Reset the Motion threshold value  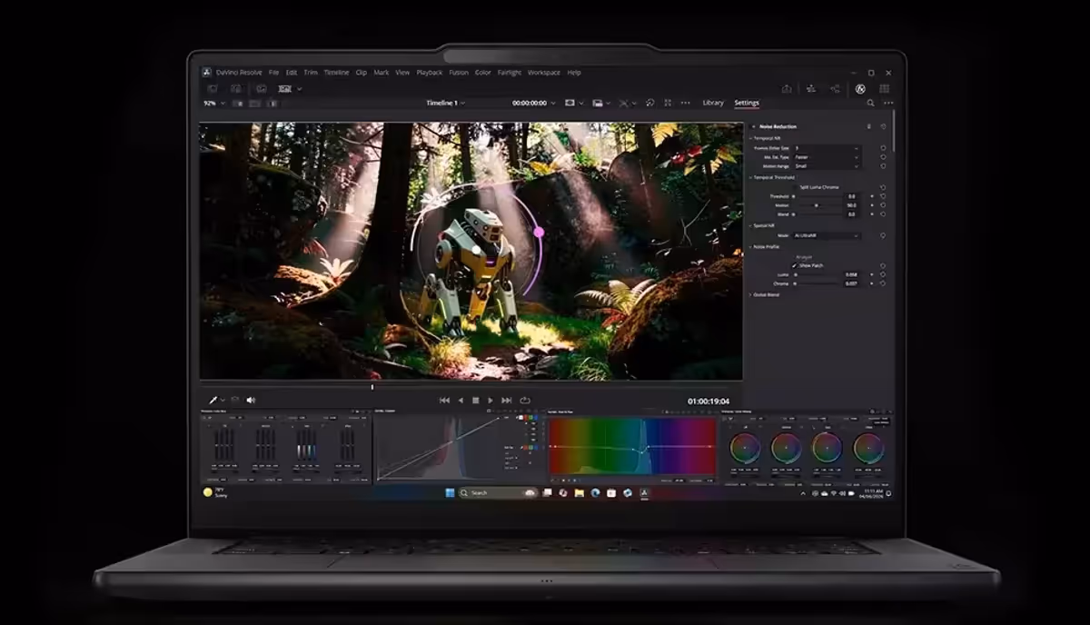883,205
